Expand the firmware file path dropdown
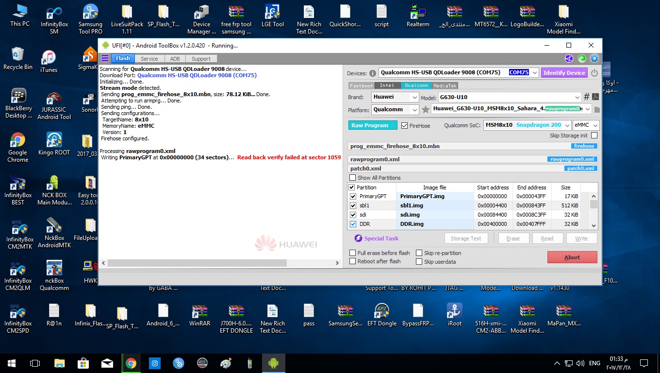The width and height of the screenshot is (660, 373). (x=588, y=109)
